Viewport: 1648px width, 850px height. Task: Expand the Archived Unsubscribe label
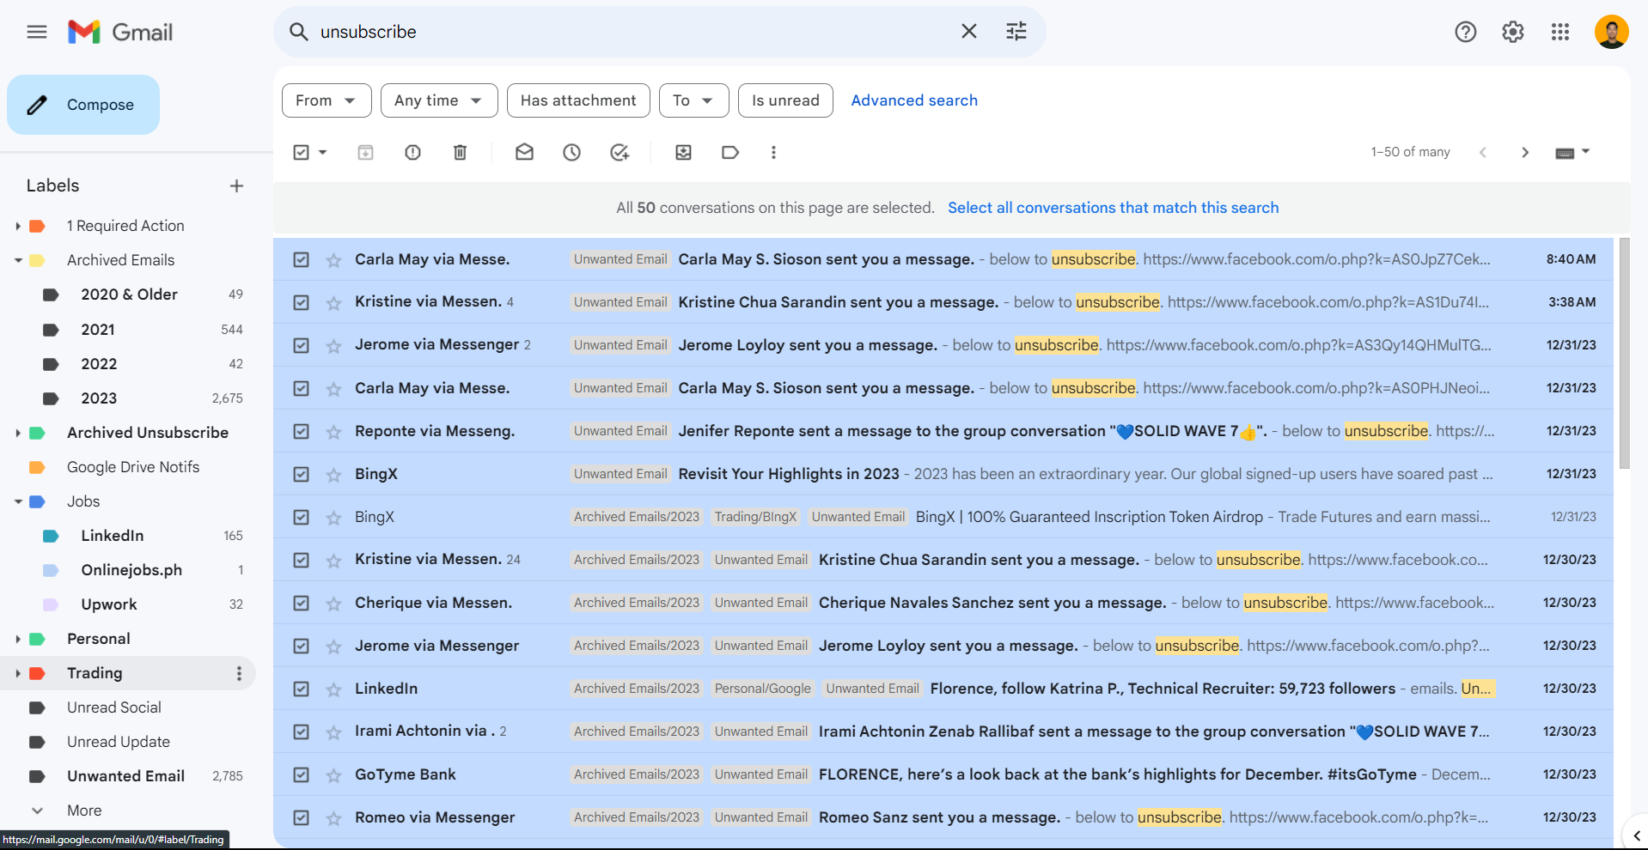pyautogui.click(x=18, y=433)
